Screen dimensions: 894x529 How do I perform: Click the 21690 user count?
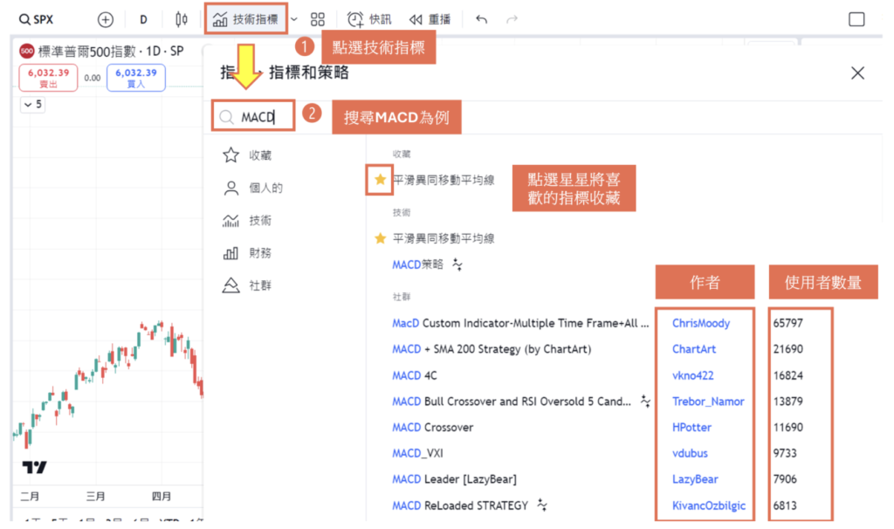[788, 349]
